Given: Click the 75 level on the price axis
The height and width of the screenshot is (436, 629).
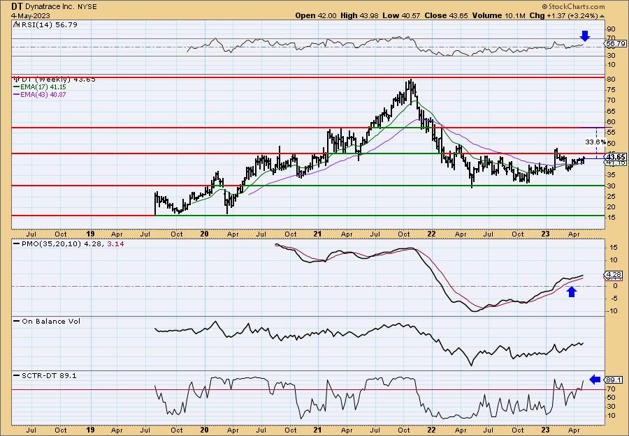Looking at the screenshot, I should 611,90.
